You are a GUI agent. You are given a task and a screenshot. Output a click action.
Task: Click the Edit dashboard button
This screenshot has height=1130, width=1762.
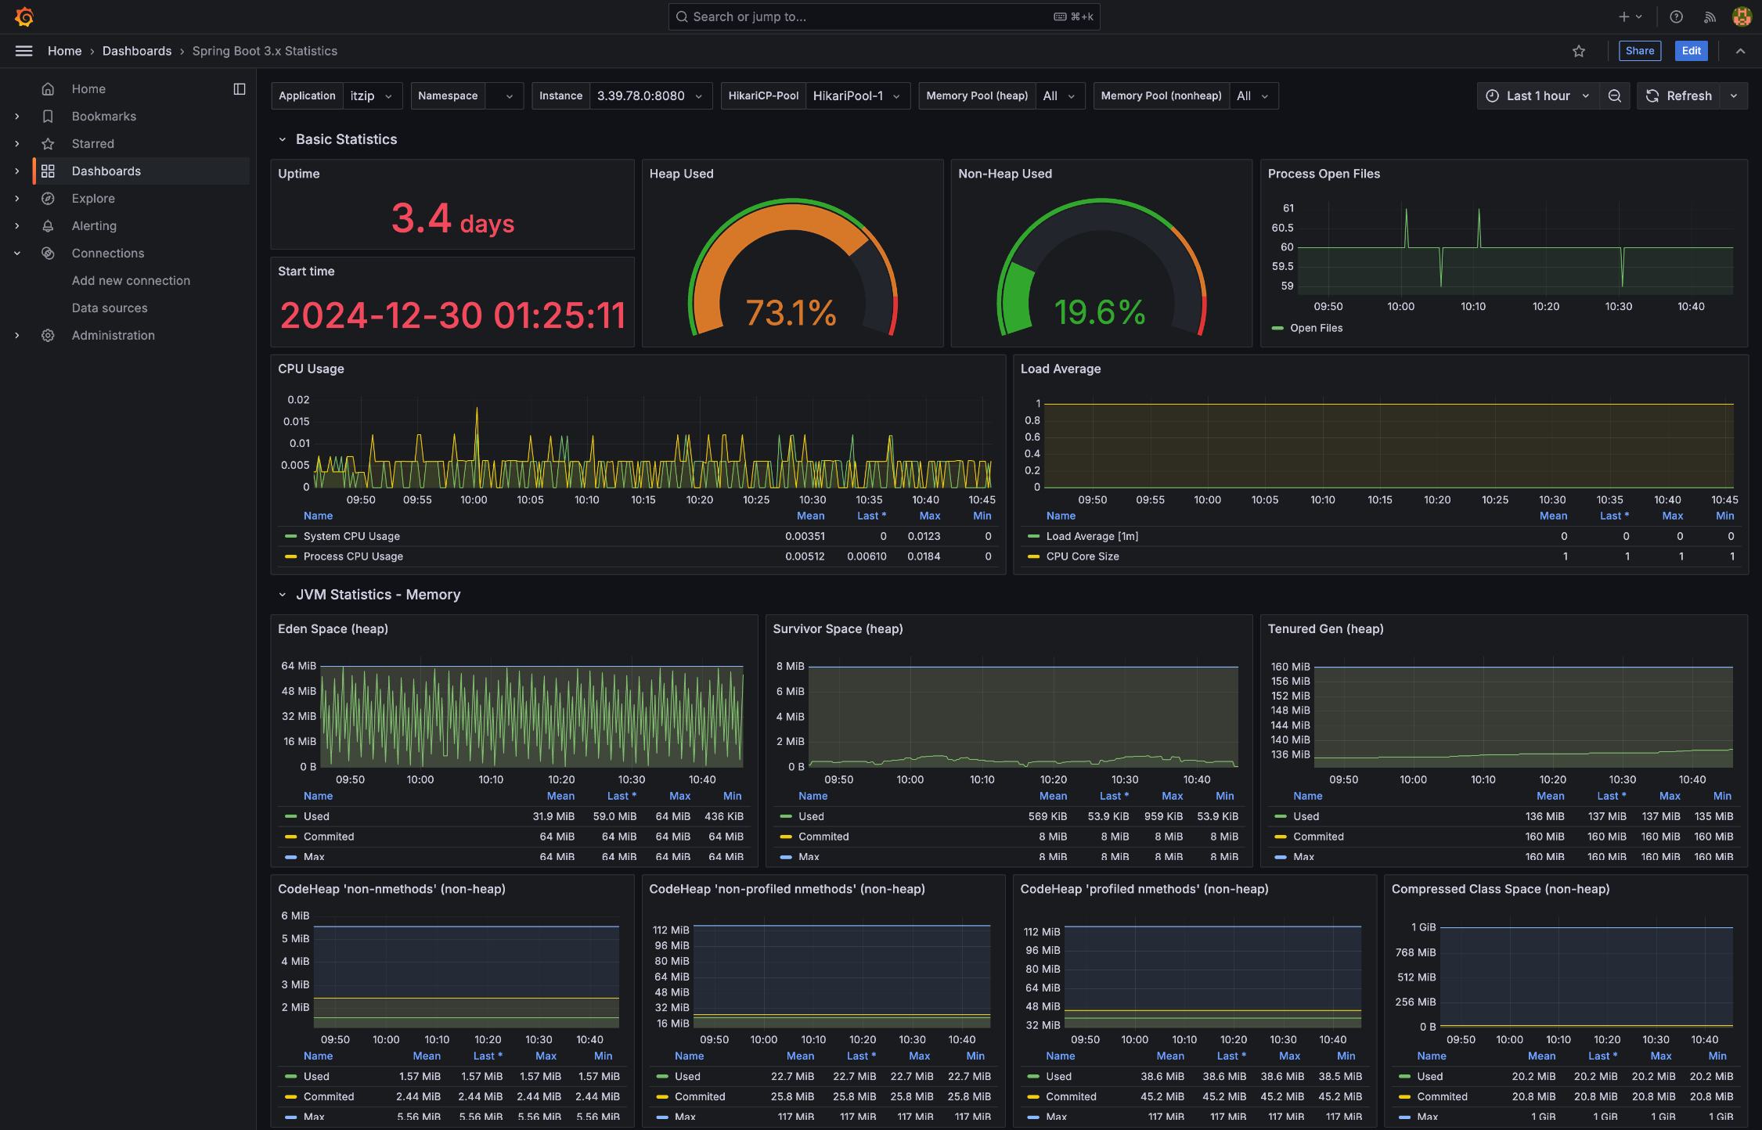[x=1691, y=51]
